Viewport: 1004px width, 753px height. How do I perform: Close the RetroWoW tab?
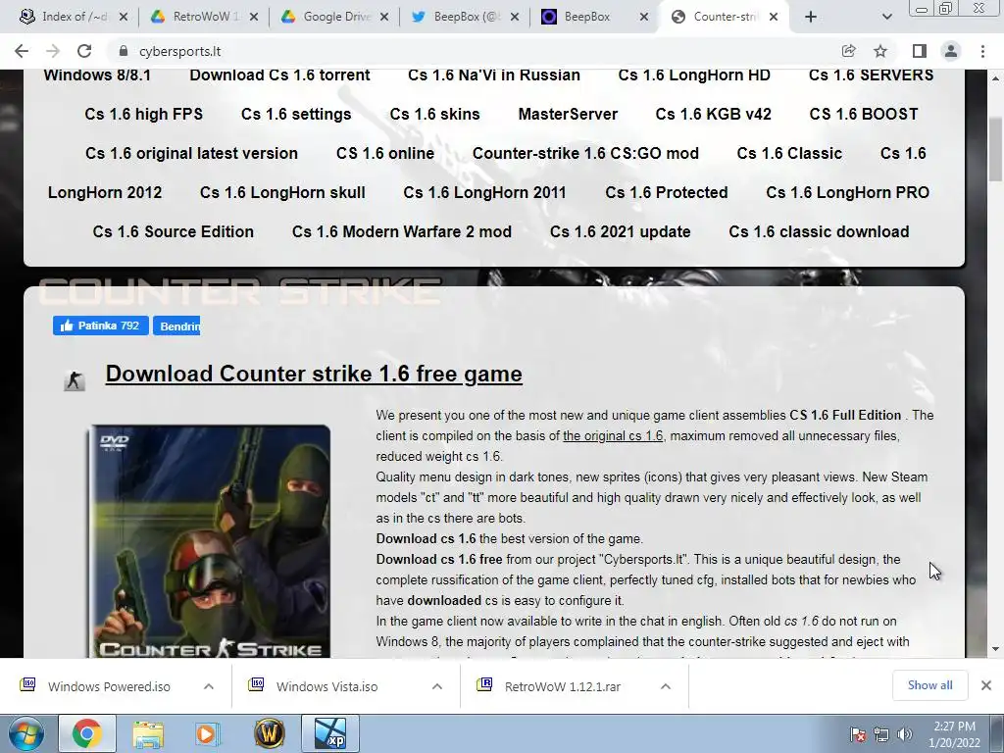[254, 17]
